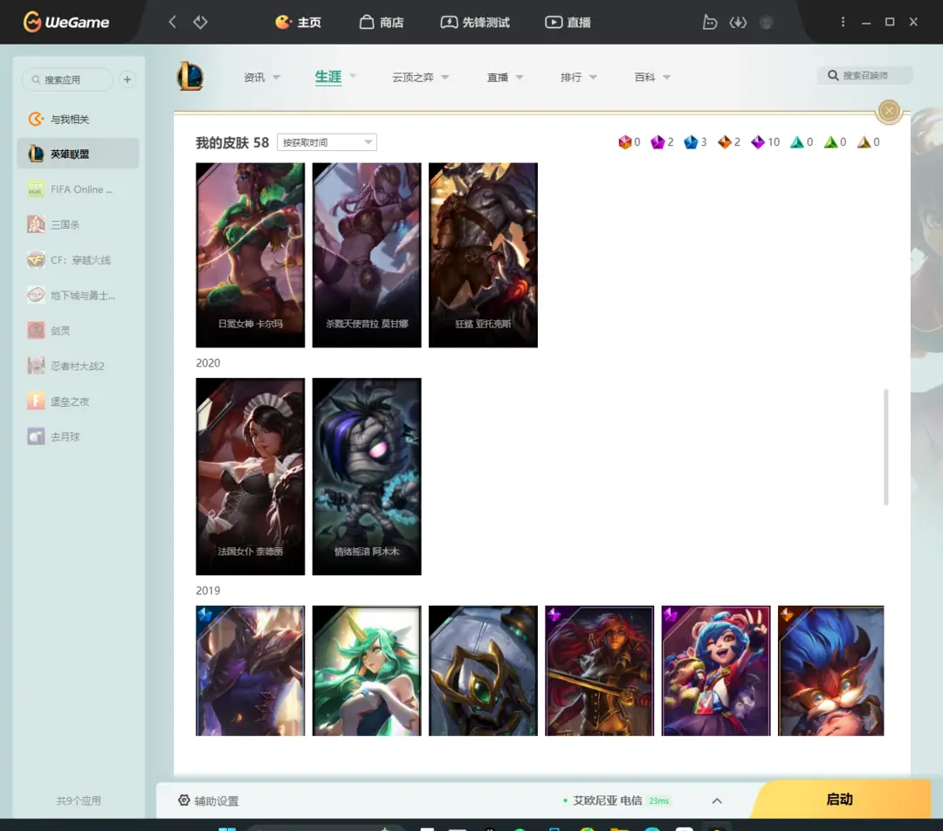
Task: Click the assistant mascot icon in title bar
Action: 710,22
